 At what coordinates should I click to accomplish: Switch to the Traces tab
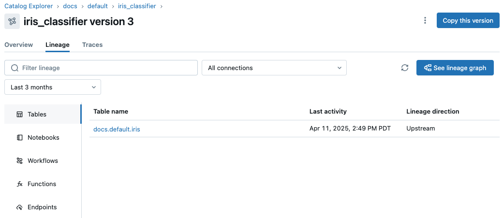tap(92, 45)
